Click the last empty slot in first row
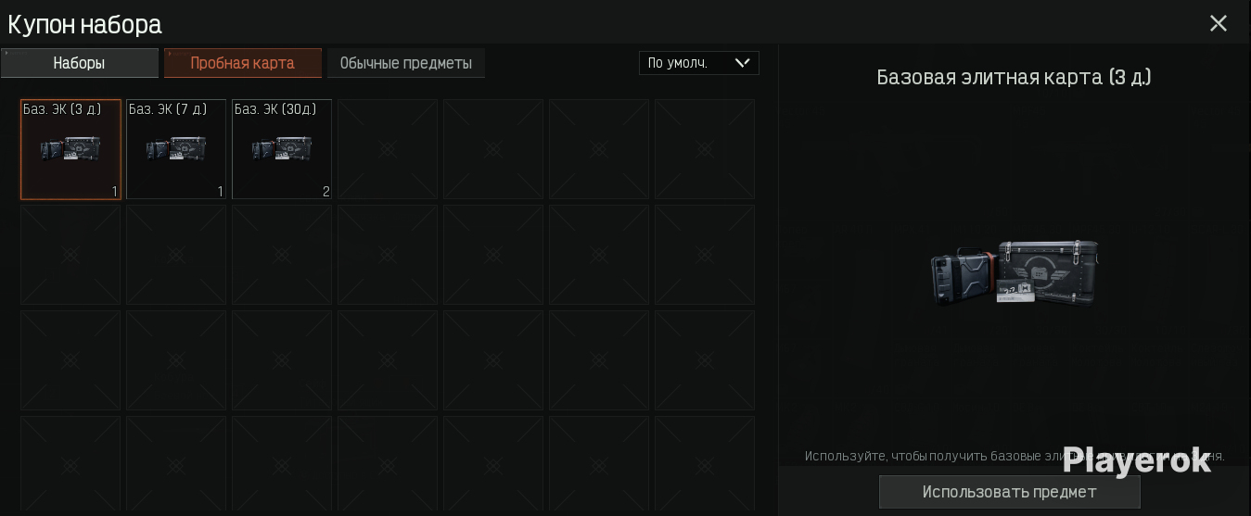Image resolution: width=1251 pixels, height=516 pixels. click(705, 149)
